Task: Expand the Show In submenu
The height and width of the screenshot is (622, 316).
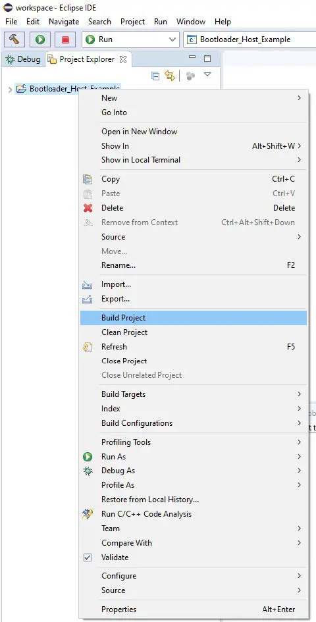Action: coord(194,146)
